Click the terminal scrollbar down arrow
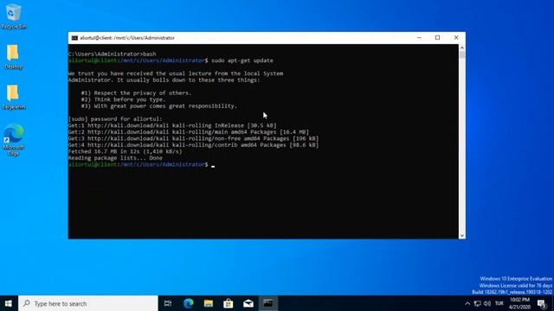The width and height of the screenshot is (554, 311). [461, 236]
